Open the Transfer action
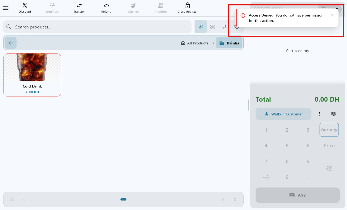Viewport: 347px width, 210px height. click(79, 8)
